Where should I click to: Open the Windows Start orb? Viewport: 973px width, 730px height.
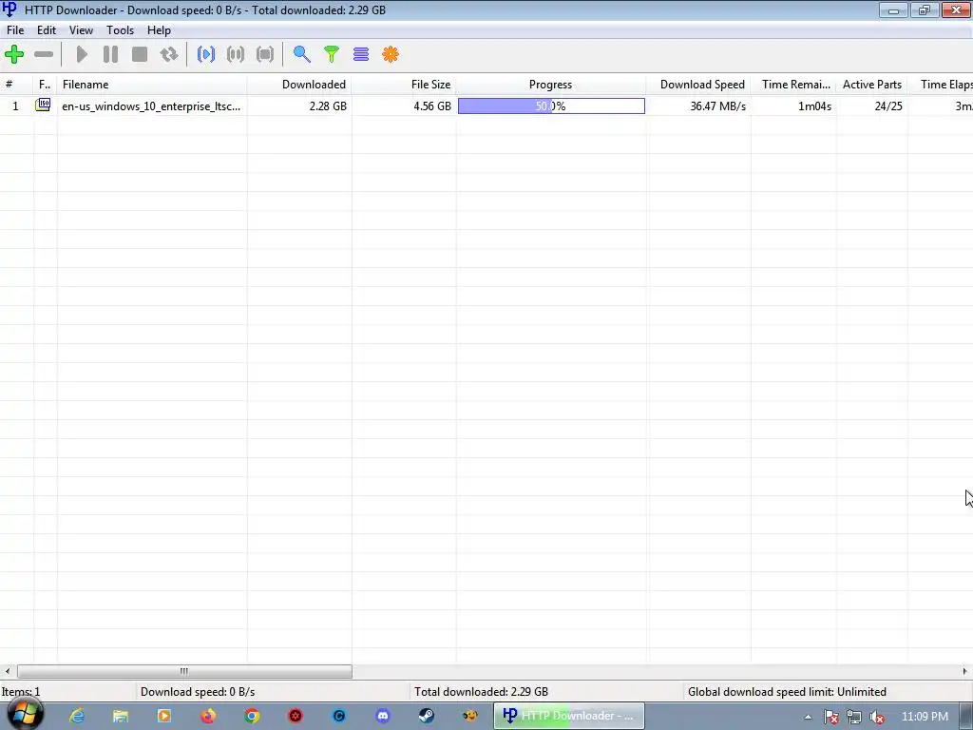pyautogui.click(x=25, y=715)
